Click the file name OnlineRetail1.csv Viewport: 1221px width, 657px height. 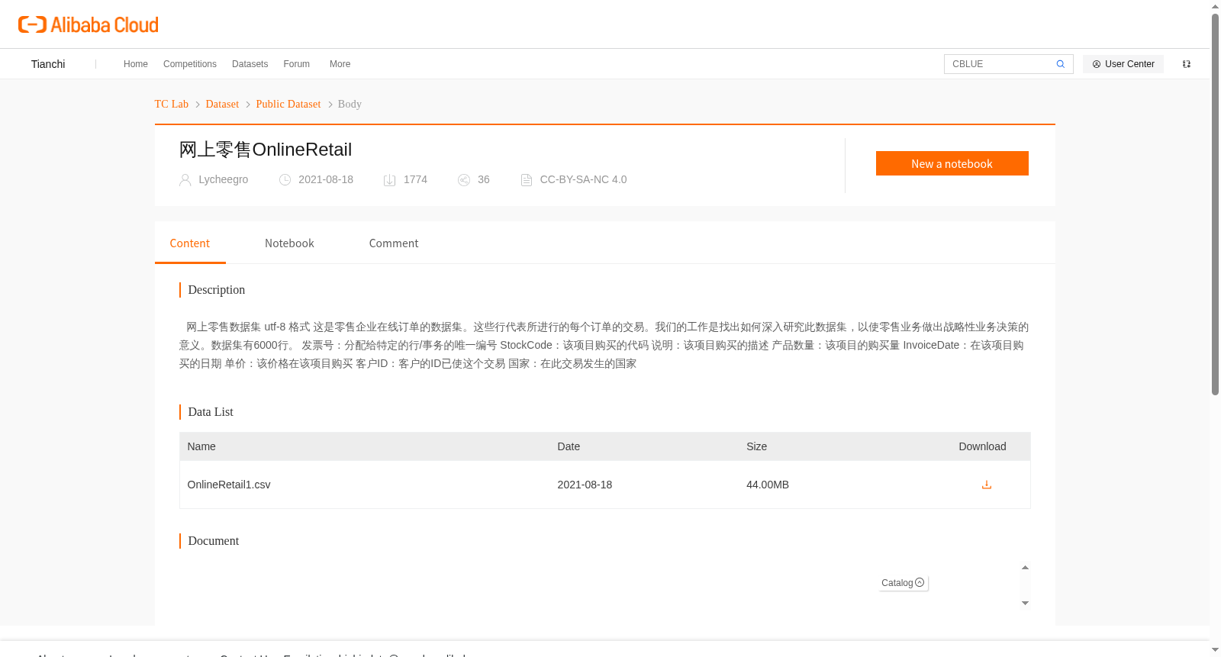[229, 485]
